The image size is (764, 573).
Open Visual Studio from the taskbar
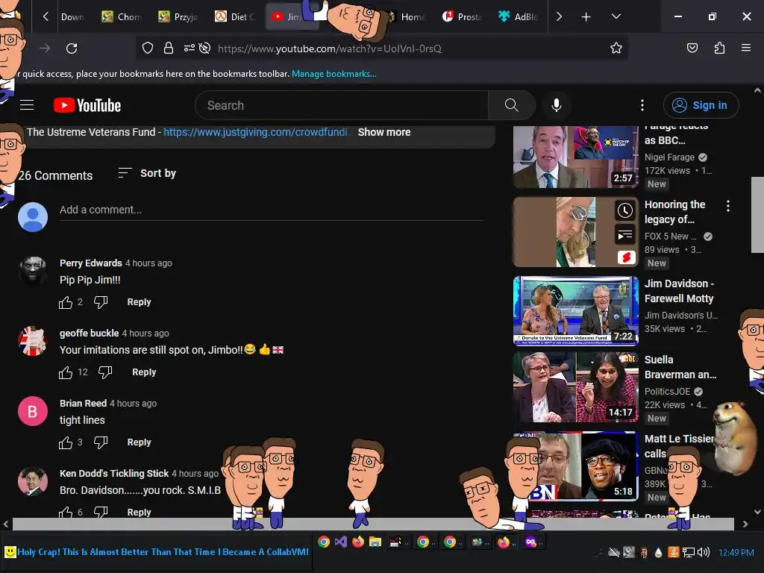click(x=340, y=542)
